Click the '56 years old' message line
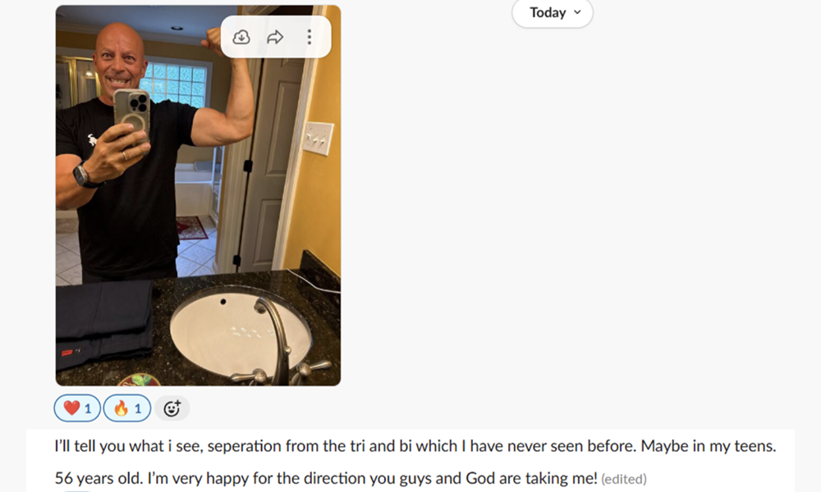821x492 pixels. 326,478
